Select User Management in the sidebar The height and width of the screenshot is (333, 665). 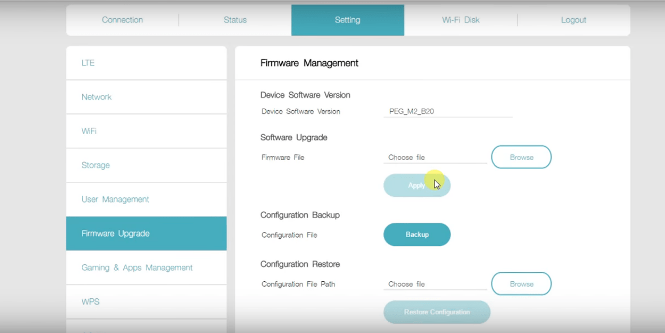coord(147,200)
